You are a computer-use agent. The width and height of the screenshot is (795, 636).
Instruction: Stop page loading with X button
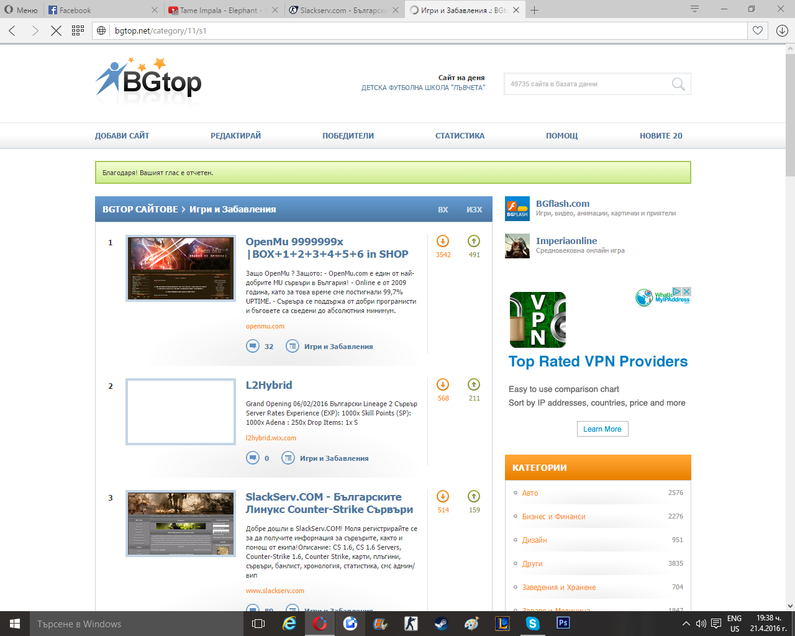click(x=56, y=30)
